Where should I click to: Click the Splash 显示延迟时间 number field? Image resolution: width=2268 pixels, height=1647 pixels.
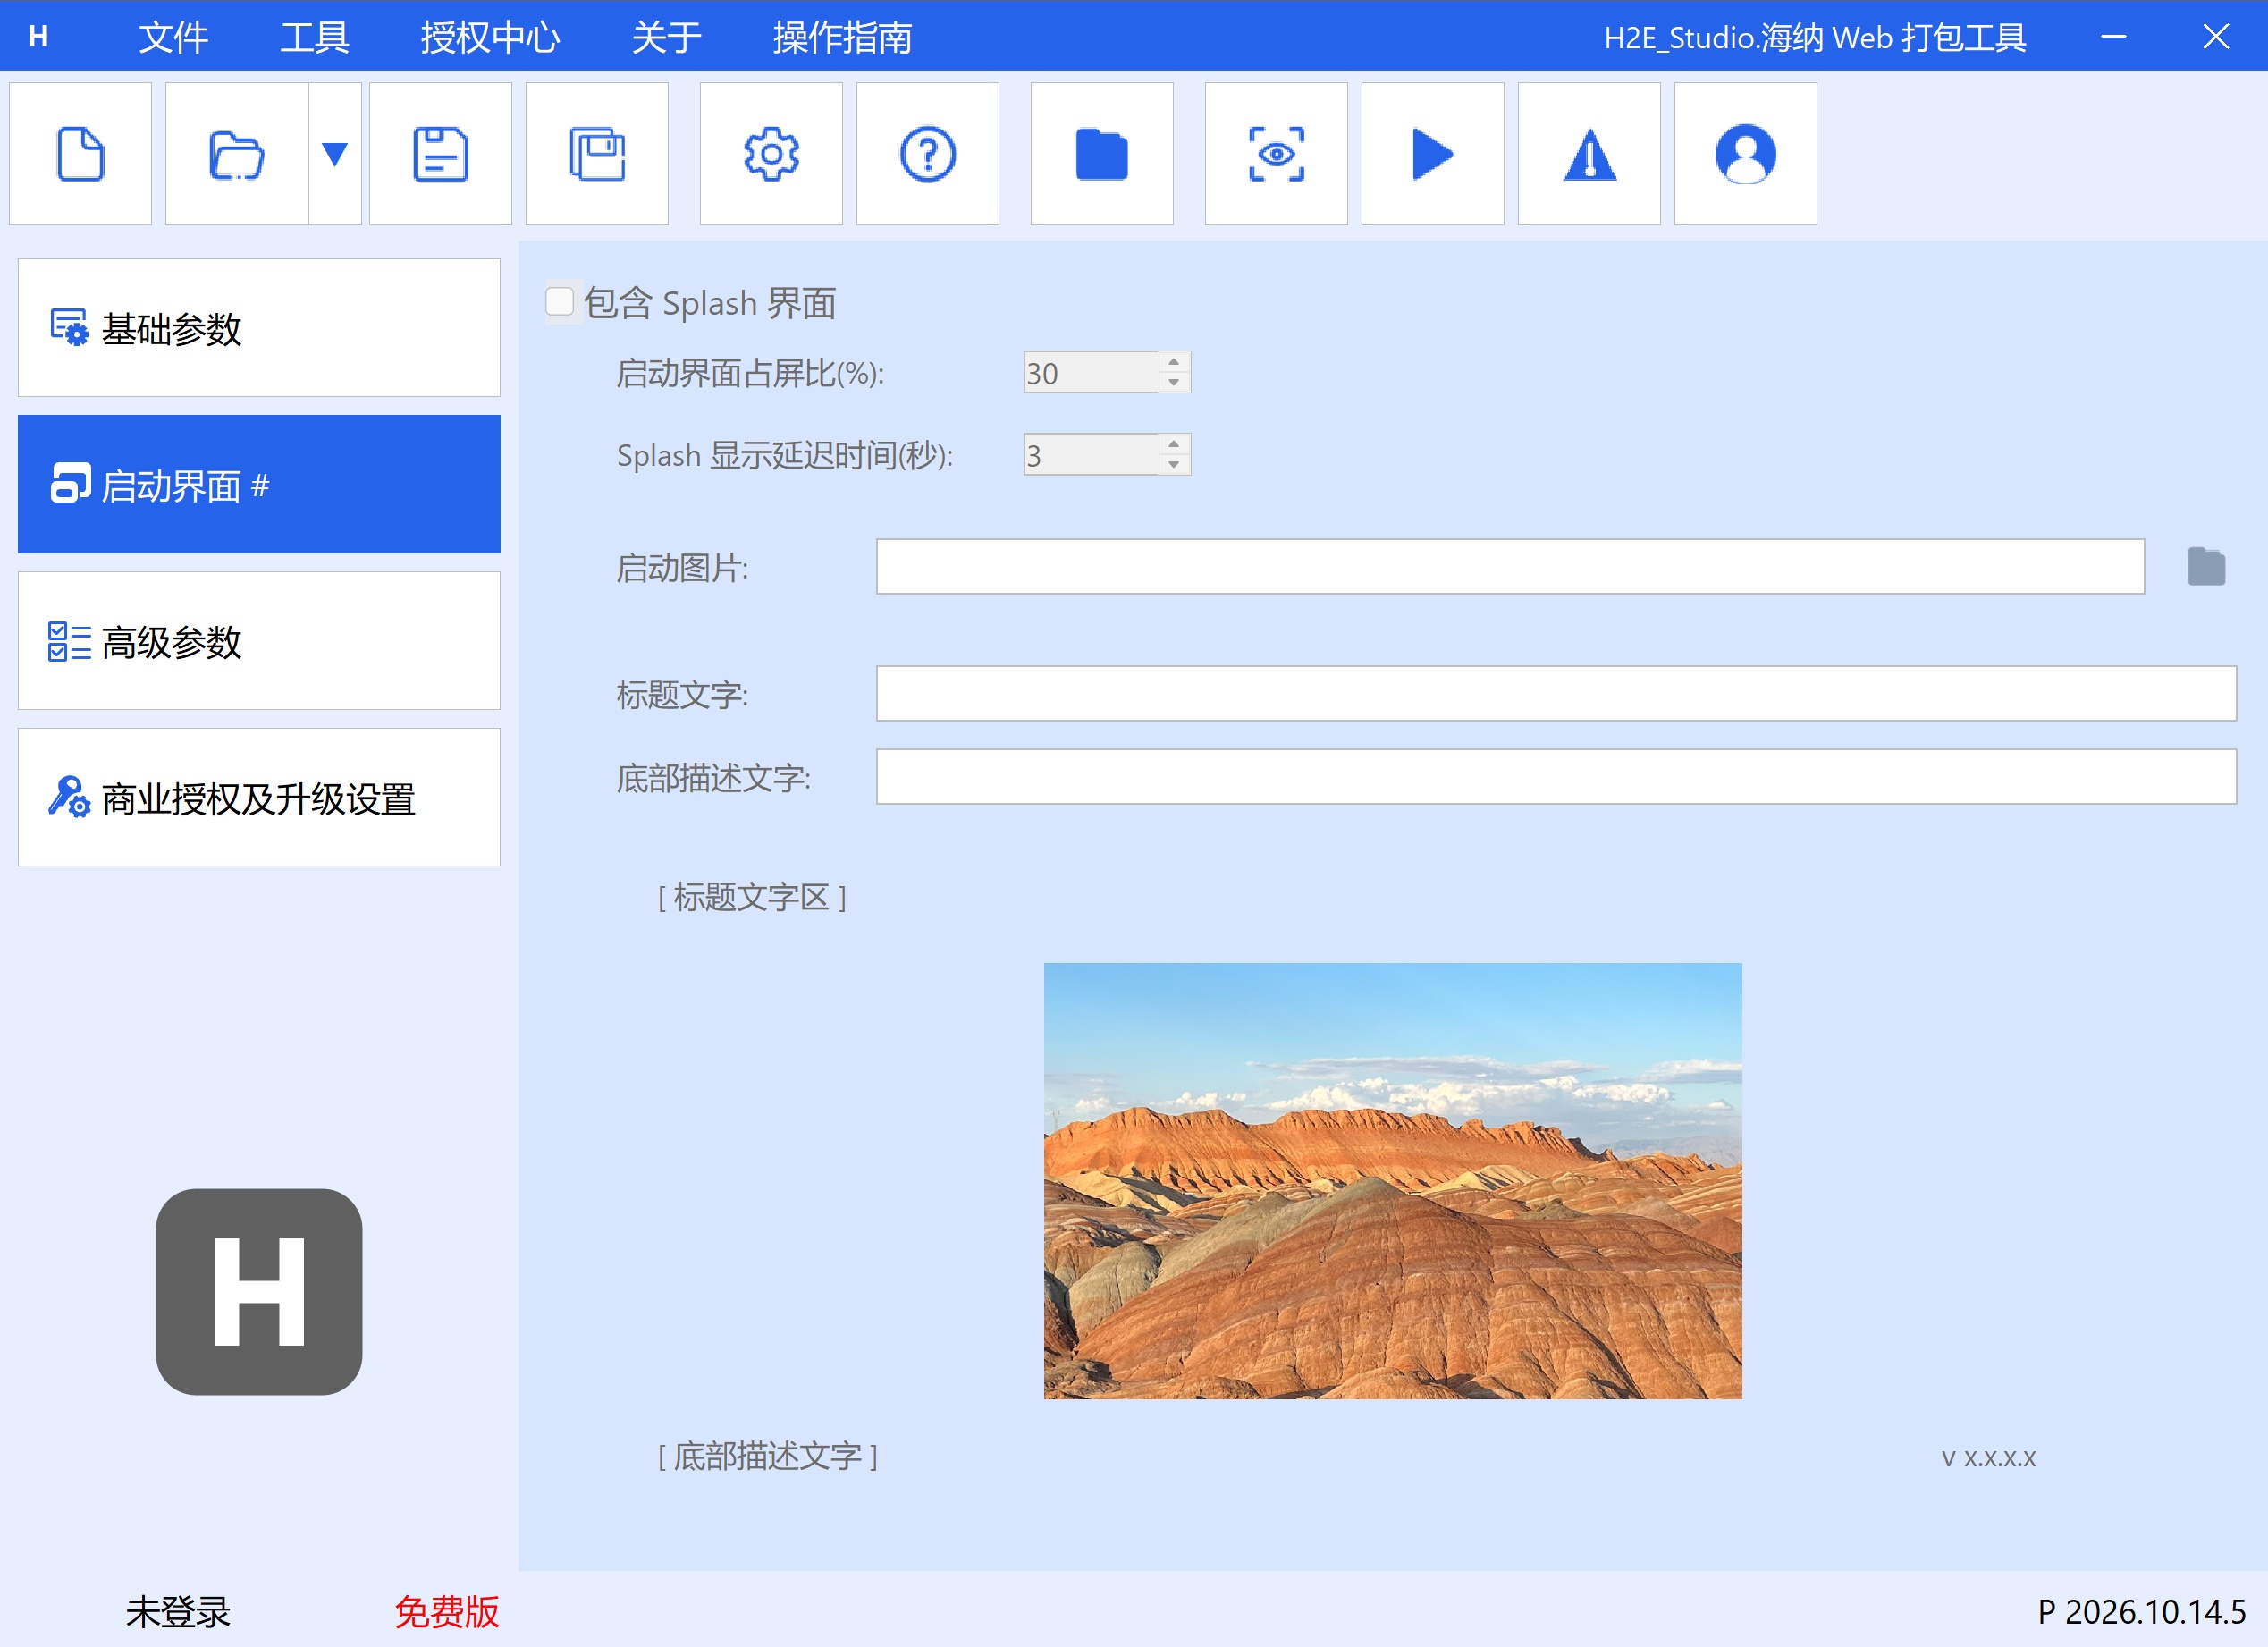(1091, 454)
